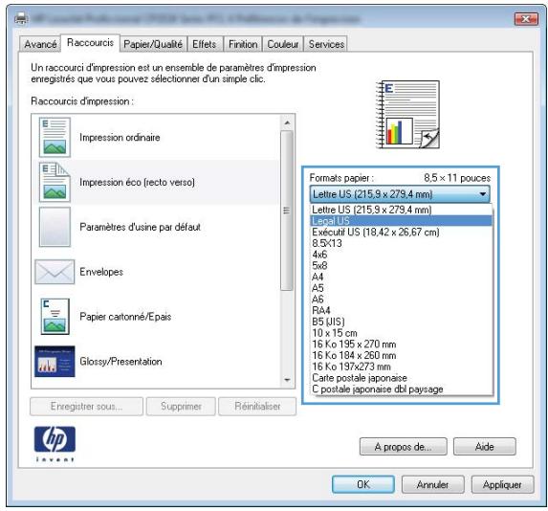548x511 pixels.
Task: Click the HP invent logo
Action: coord(55,444)
